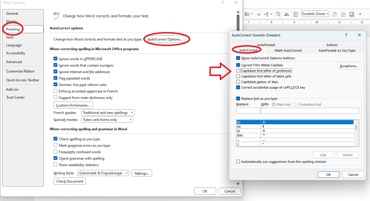This screenshot has height=201, width=370.
Task: Enable Capitalize first letter of table cells
Action: pos(238,76)
